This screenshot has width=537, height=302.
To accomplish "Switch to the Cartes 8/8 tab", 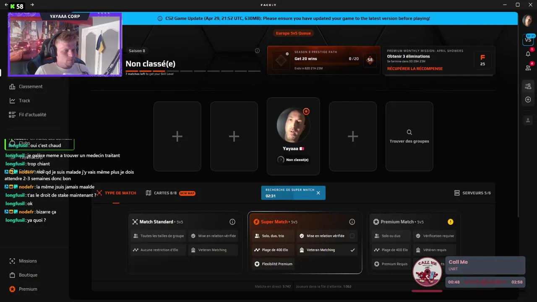I will point(170,193).
